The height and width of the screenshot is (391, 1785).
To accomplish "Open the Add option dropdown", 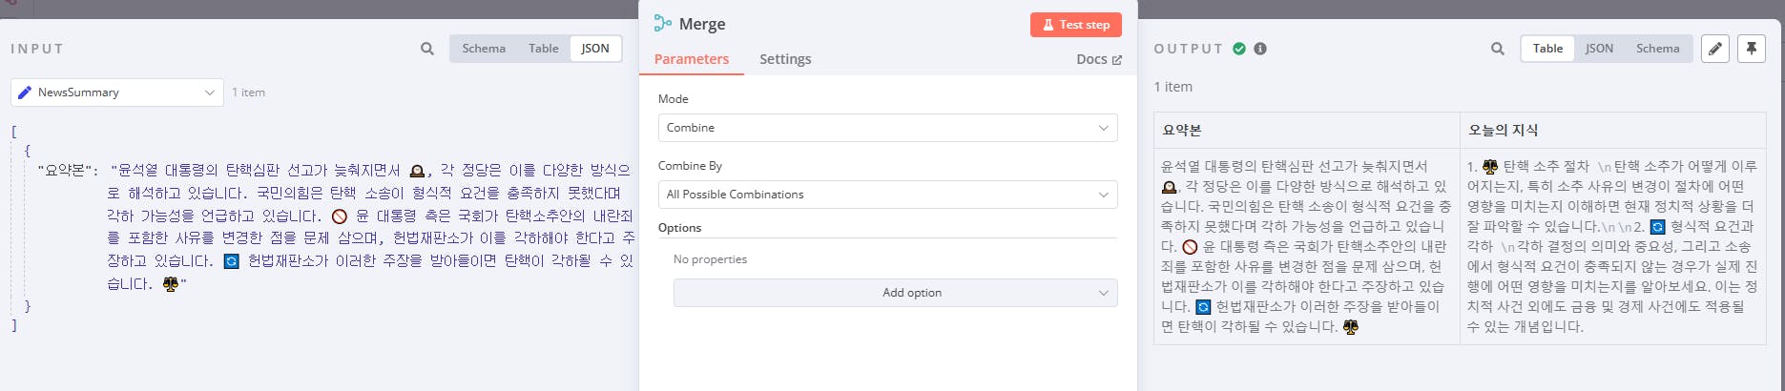I will 895,293.
